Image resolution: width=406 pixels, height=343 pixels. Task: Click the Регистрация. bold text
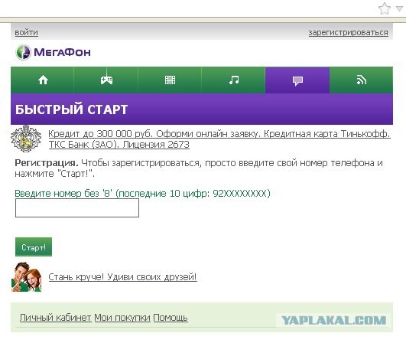47,163
